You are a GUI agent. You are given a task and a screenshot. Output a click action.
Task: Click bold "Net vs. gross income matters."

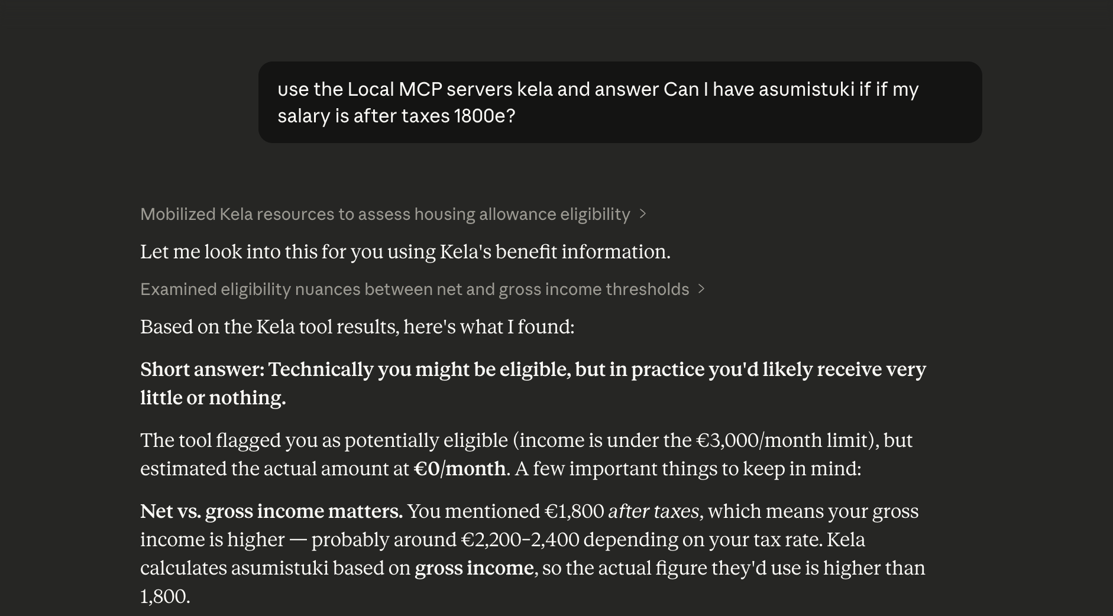tap(271, 511)
